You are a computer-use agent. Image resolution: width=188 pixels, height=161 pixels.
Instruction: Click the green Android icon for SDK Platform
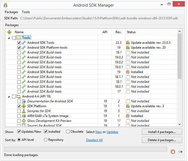[24, 106]
